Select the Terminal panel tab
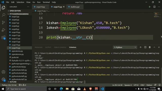This screenshot has height=91, width=162. tap(73, 47)
